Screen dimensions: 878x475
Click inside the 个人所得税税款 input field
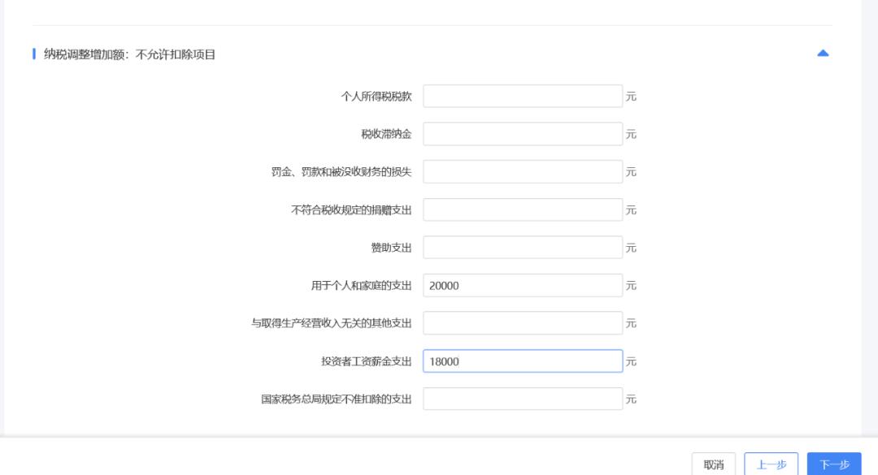[523, 96]
